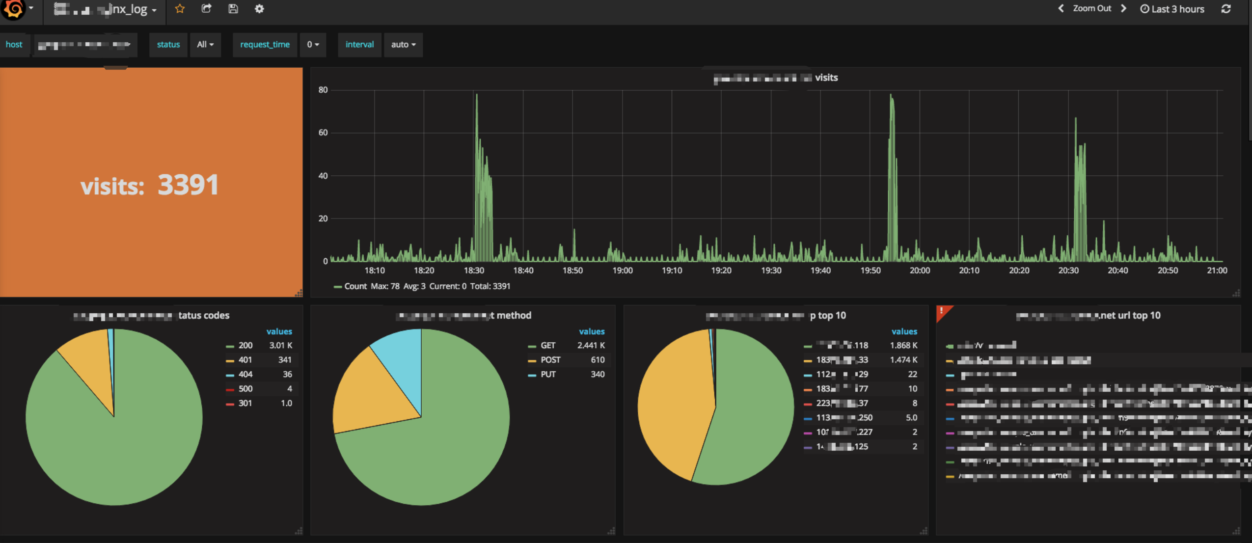This screenshot has height=543, width=1252.
Task: Open the interval auto dropdown
Action: pos(403,45)
